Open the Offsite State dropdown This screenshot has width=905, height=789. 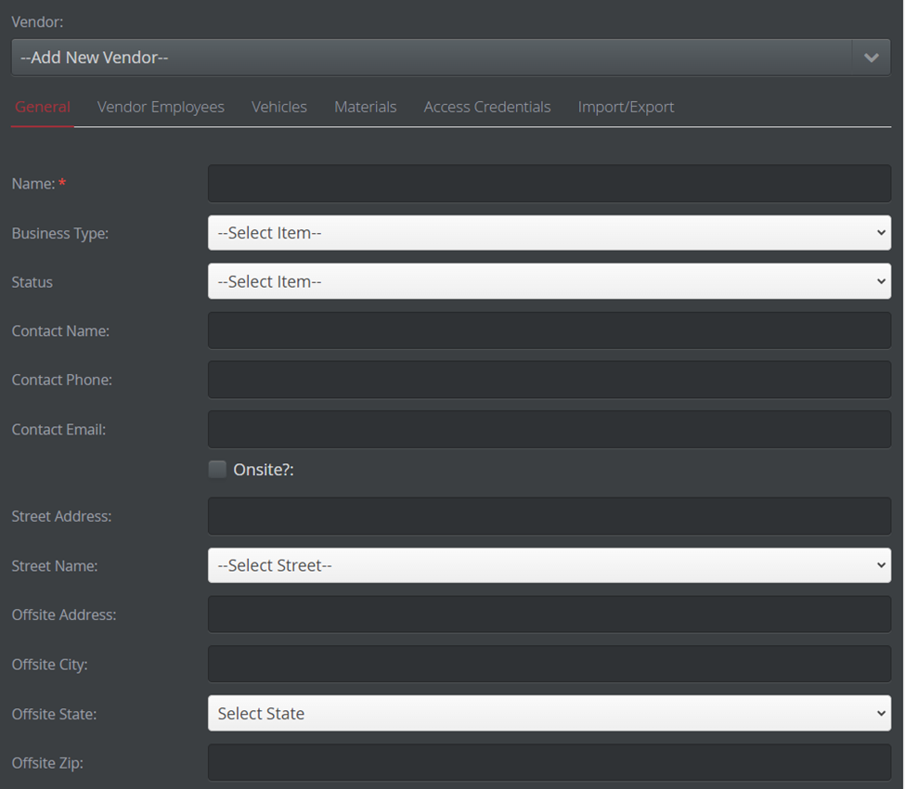tap(549, 714)
